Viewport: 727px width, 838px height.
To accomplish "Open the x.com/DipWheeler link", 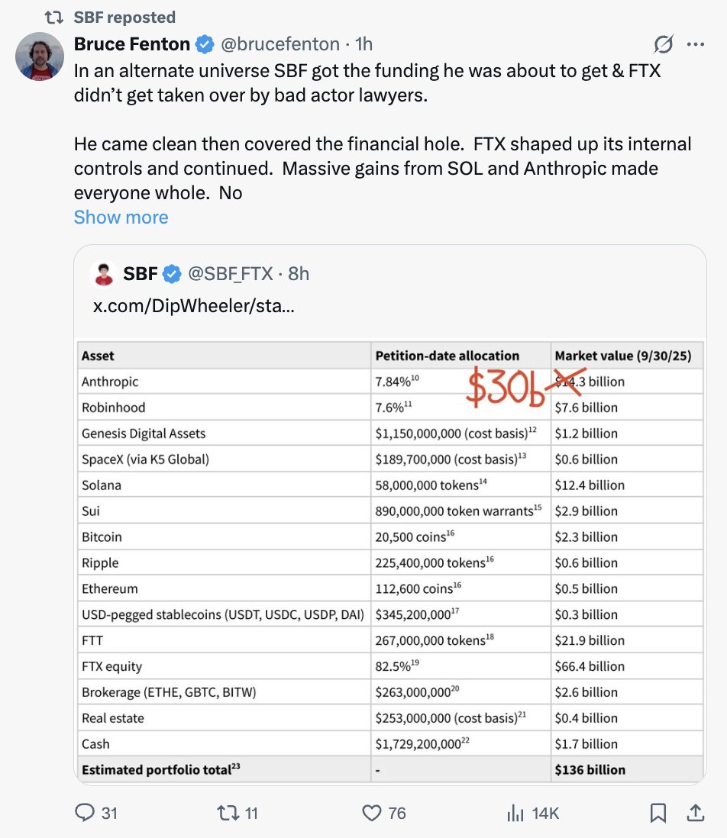I will coord(193,306).
